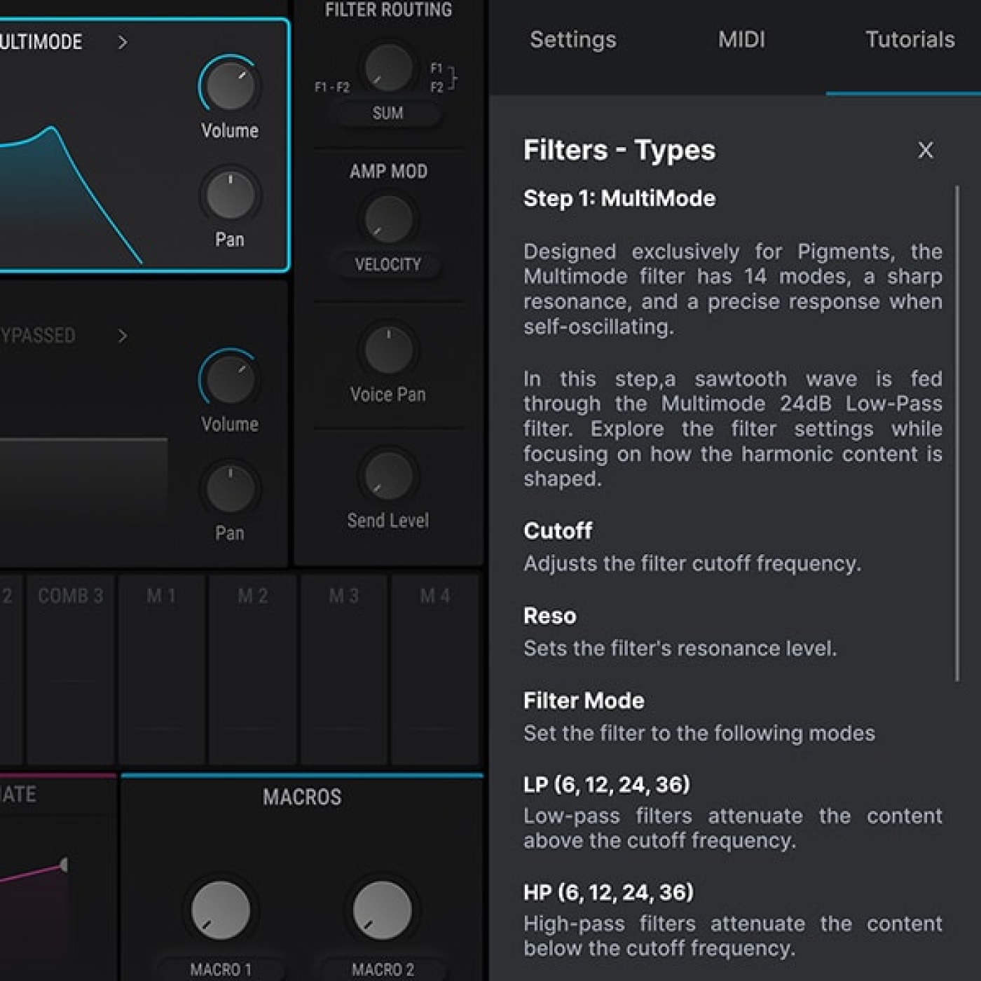Image resolution: width=981 pixels, height=981 pixels.
Task: Click the bypassed filter Pan knob
Action: pos(230,489)
